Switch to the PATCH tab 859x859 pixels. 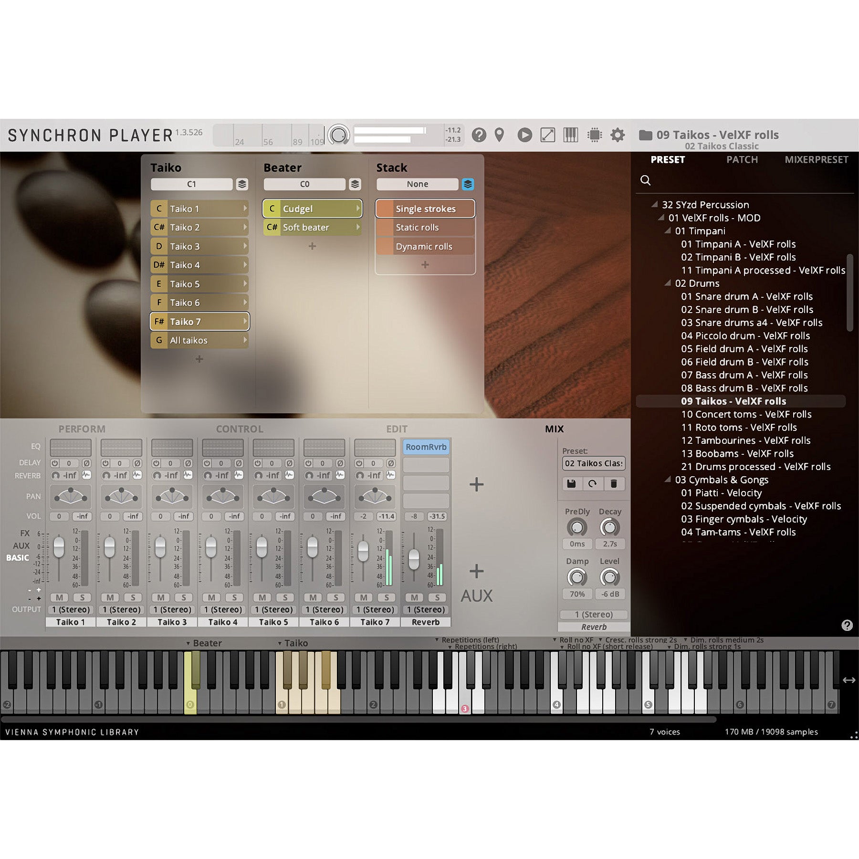pos(742,159)
